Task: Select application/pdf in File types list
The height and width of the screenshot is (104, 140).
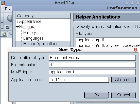Action: pyautogui.click(x=108, y=40)
